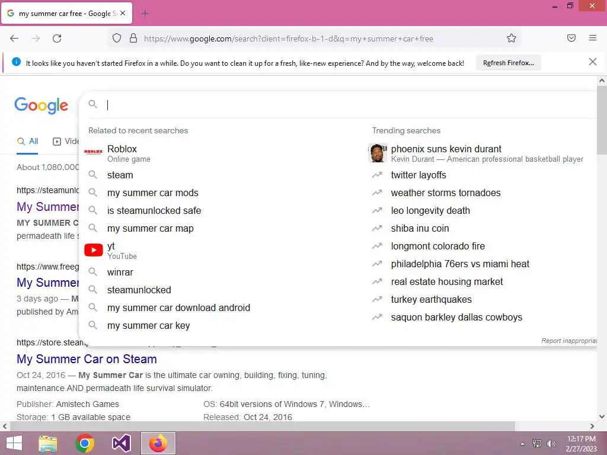This screenshot has height=455, width=607.
Task: Click the Google logo
Action: pyautogui.click(x=41, y=105)
